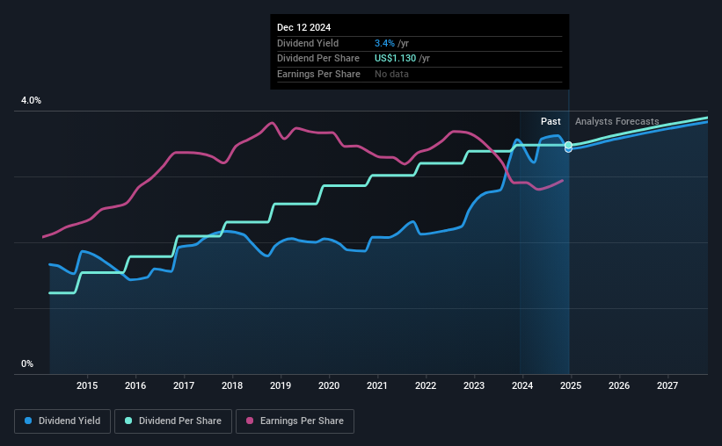Click the teal Dividend Per Share legend dot

tap(128, 421)
